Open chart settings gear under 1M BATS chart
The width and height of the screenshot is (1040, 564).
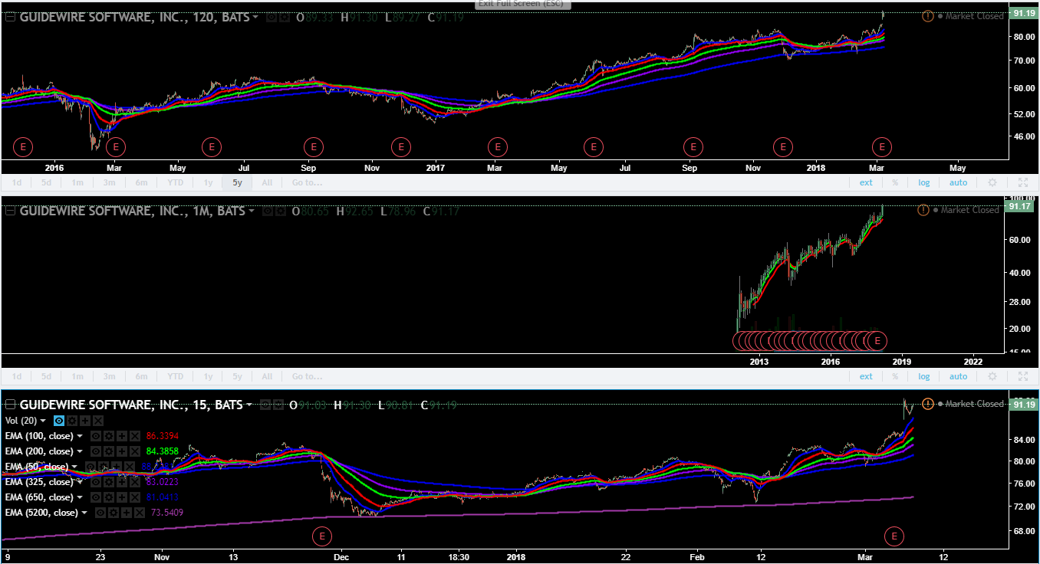992,376
